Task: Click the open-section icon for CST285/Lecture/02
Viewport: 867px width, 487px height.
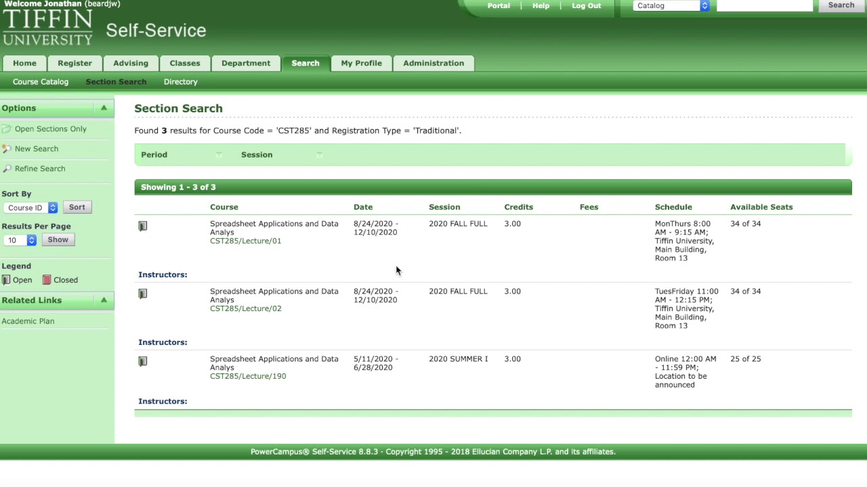Action: pos(143,294)
